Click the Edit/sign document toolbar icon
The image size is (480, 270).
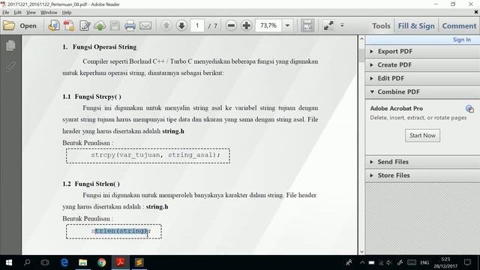click(x=85, y=25)
